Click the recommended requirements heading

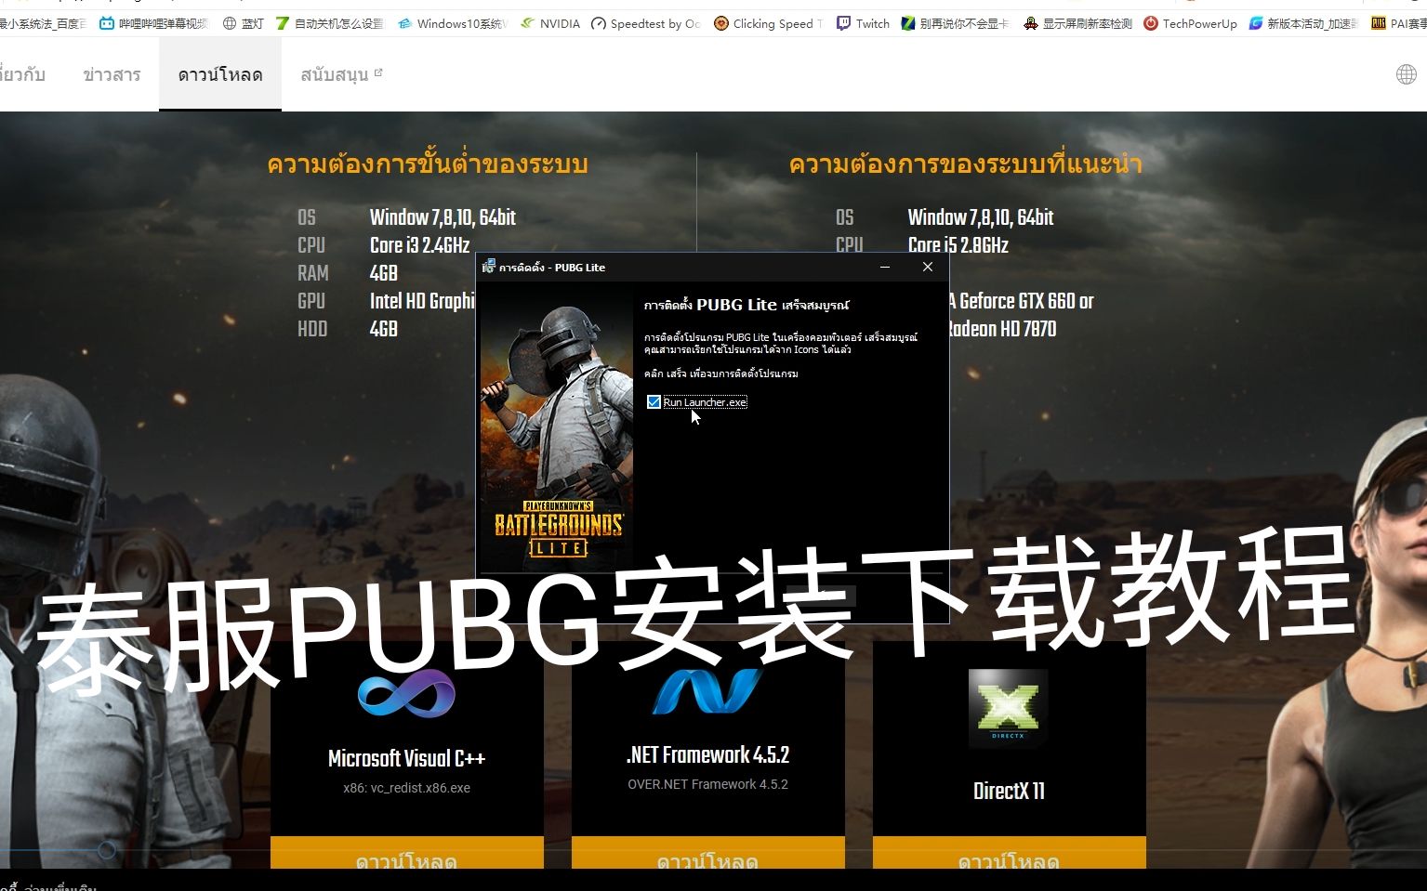click(965, 164)
